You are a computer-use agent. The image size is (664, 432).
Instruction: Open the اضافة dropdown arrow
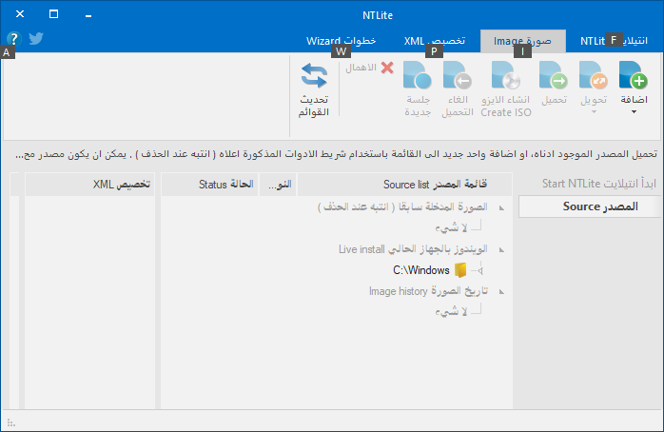tap(634, 112)
